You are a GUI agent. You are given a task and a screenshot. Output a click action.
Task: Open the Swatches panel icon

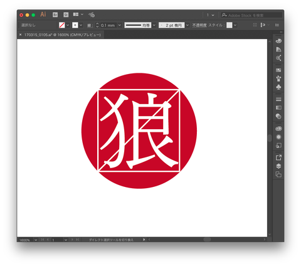(x=278, y=70)
